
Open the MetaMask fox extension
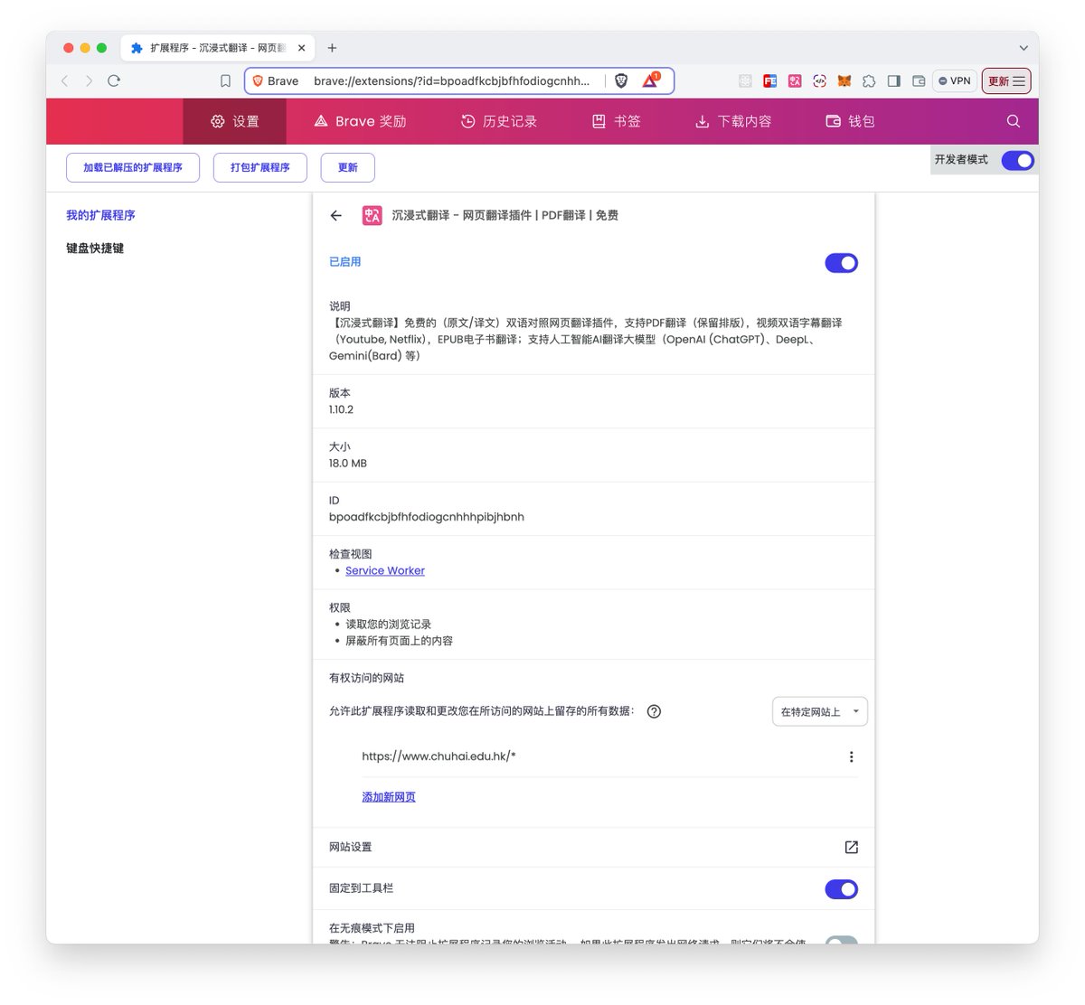(844, 81)
